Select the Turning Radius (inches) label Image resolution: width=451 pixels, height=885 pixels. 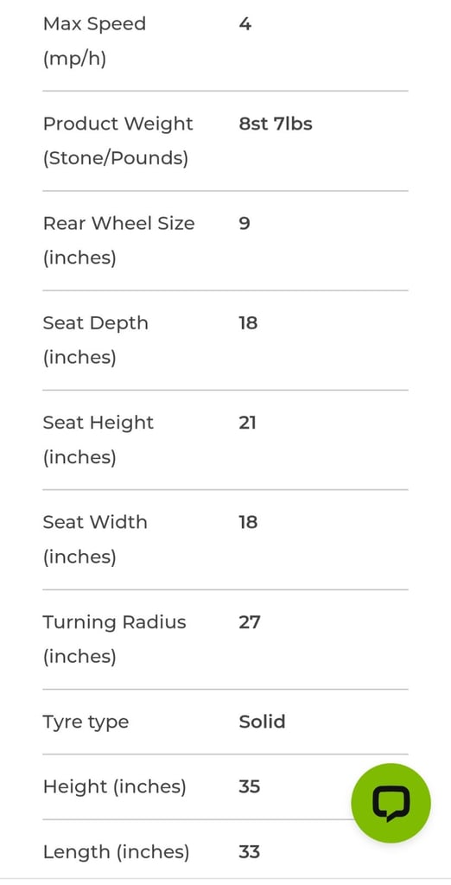(x=115, y=639)
